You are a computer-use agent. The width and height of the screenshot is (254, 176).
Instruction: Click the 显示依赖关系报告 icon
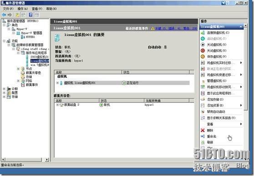tap(203, 118)
